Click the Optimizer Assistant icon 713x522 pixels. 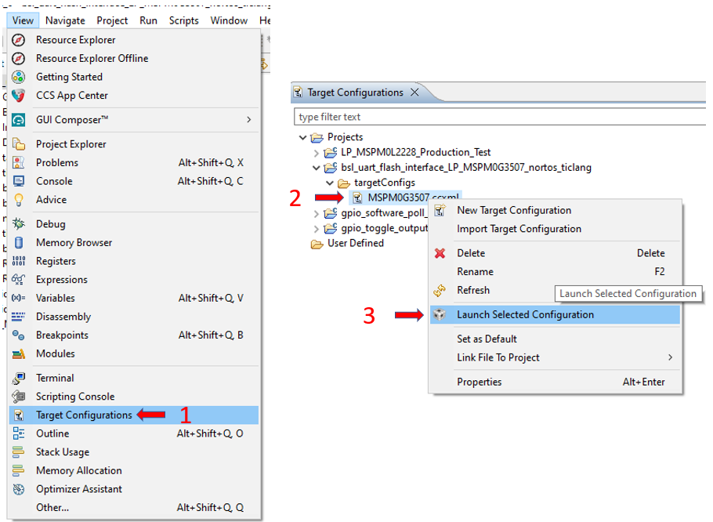click(x=19, y=489)
